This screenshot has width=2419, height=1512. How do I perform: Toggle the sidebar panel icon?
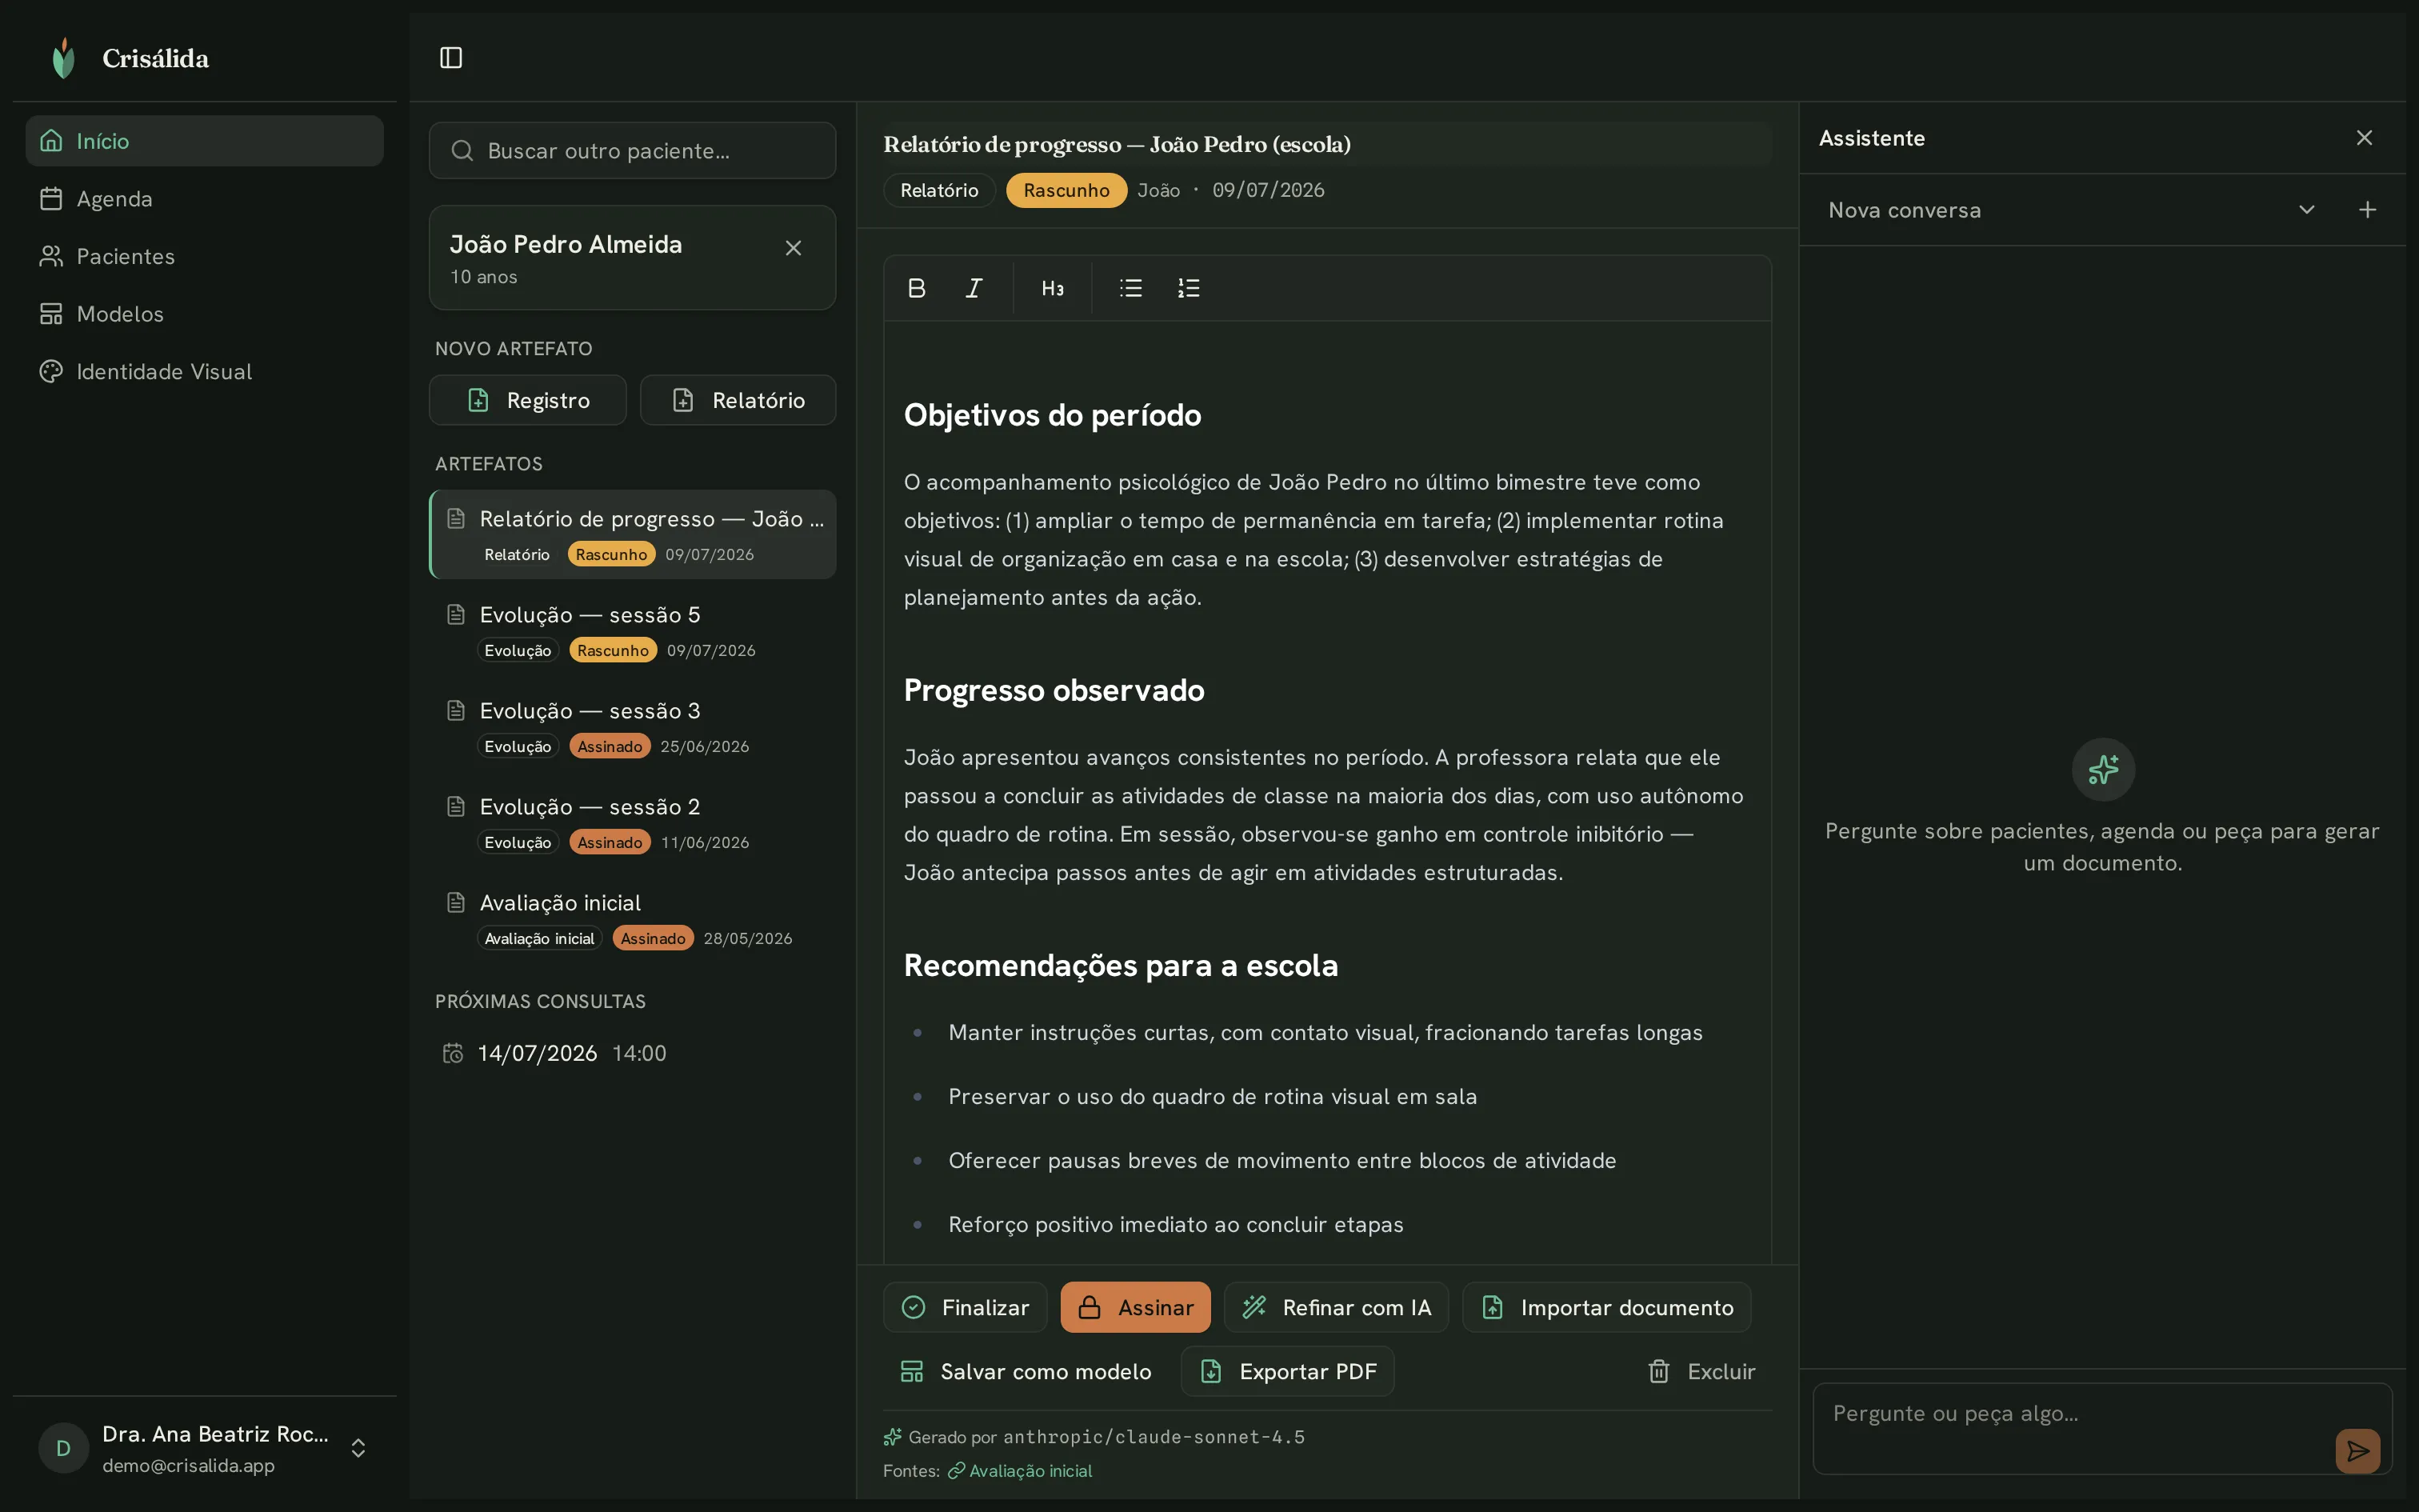tap(451, 58)
